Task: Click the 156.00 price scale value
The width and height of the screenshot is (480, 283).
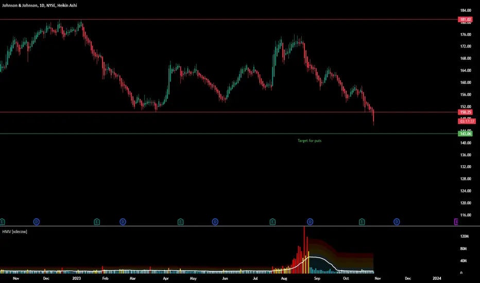Action: point(466,95)
